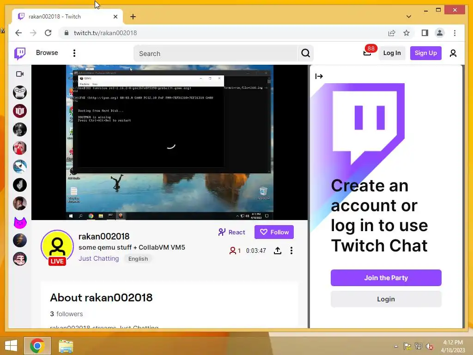The image size is (473, 355).
Task: Click the search magnifier button
Action: (x=306, y=54)
